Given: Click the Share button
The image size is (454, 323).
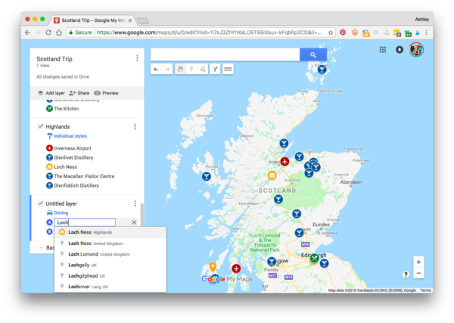Looking at the screenshot, I should pyautogui.click(x=79, y=93).
